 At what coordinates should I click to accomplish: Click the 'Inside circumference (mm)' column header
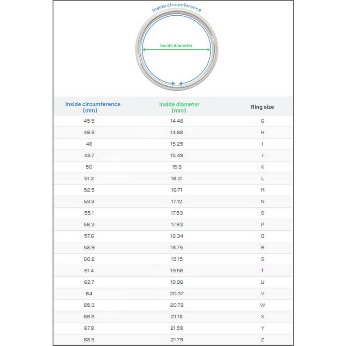pyautogui.click(x=93, y=107)
